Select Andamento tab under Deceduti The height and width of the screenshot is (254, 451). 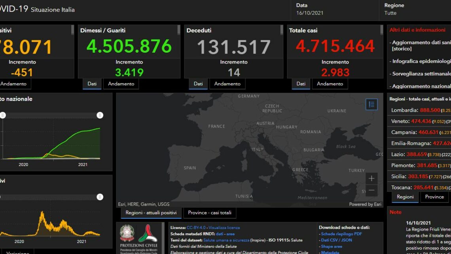(227, 84)
